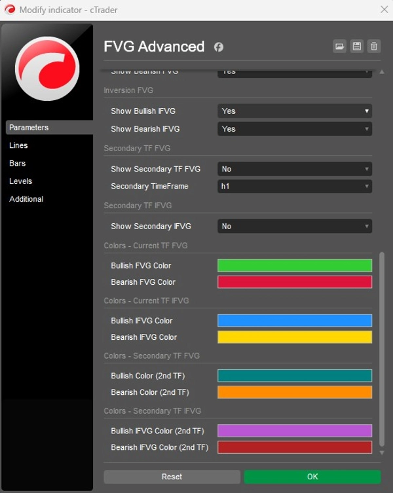Change the yellow Bearish IFVG Color swatch
Viewport: 393px width, 493px height.
point(295,337)
